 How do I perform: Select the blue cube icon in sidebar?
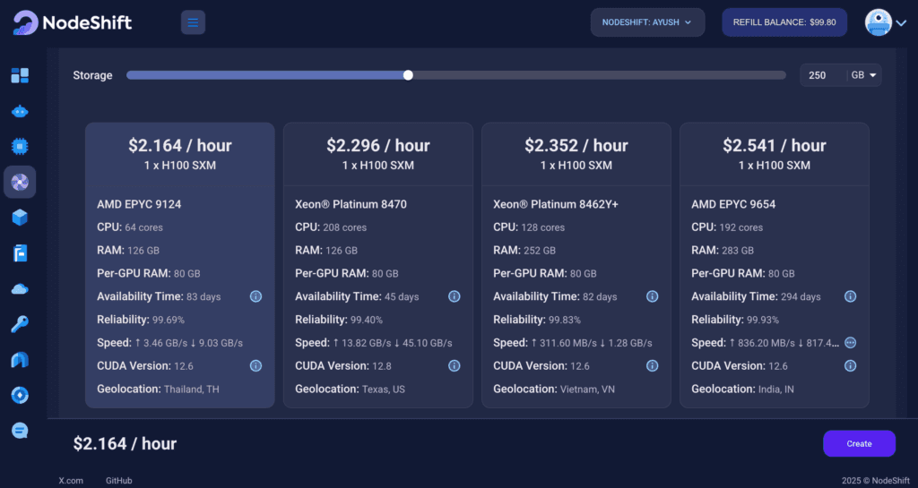pyautogui.click(x=20, y=218)
